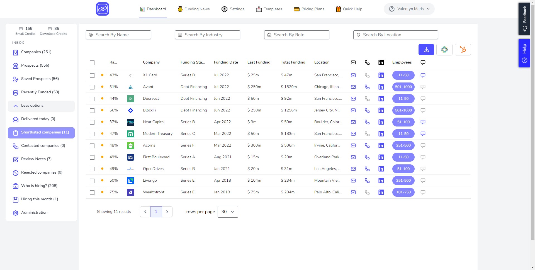Select page 1 in pagination
Viewport: 535px width, 270px height.
[x=156, y=212]
